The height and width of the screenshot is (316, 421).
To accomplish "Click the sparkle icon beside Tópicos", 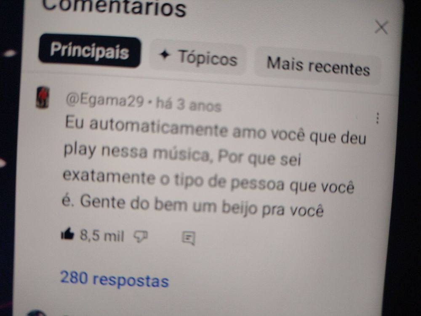I will point(165,55).
